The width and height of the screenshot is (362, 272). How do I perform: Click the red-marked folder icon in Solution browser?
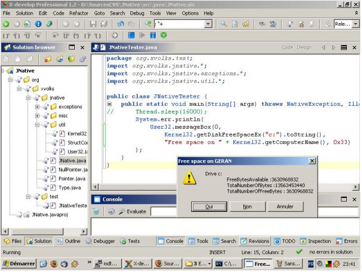(x=48, y=59)
